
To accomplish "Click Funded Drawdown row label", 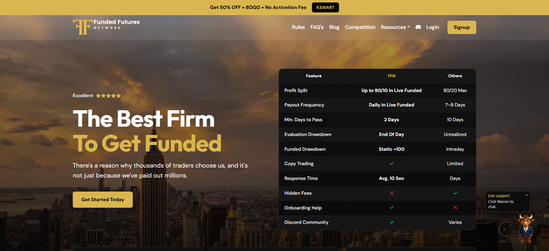I will click(305, 149).
